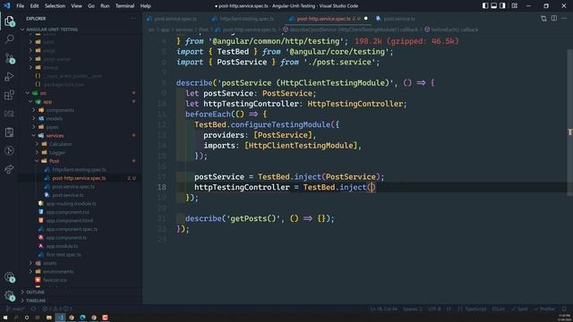Click editor vertical scrollbar

tap(569, 123)
